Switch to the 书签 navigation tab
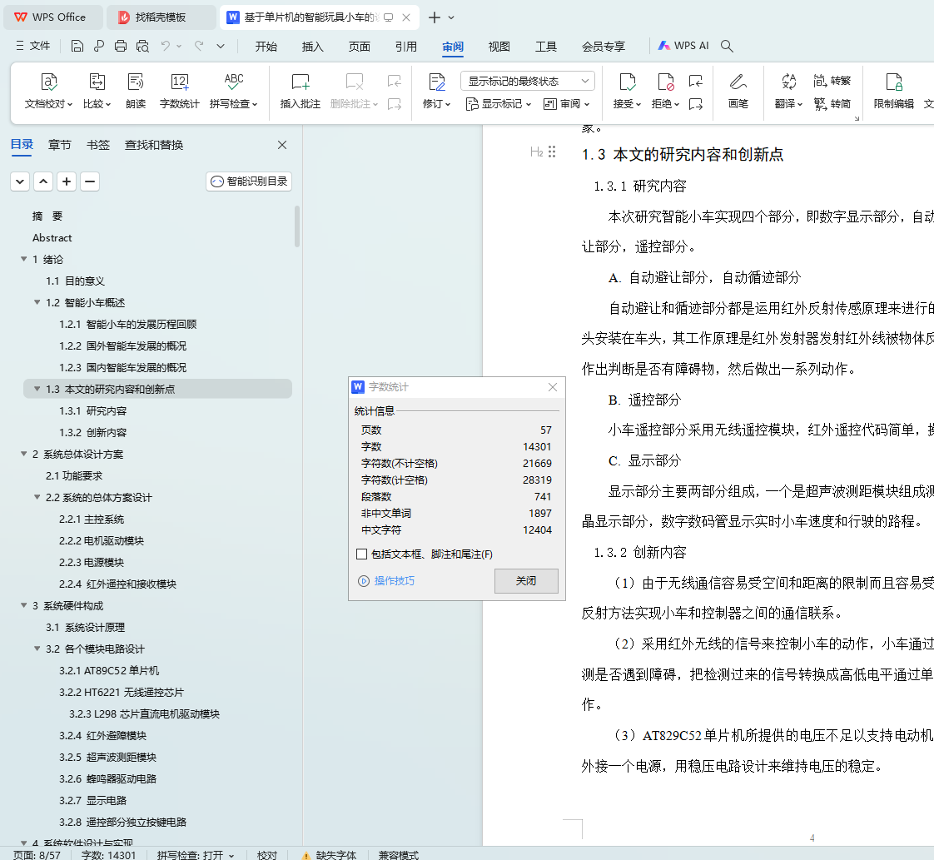The height and width of the screenshot is (860, 934). 97,145
